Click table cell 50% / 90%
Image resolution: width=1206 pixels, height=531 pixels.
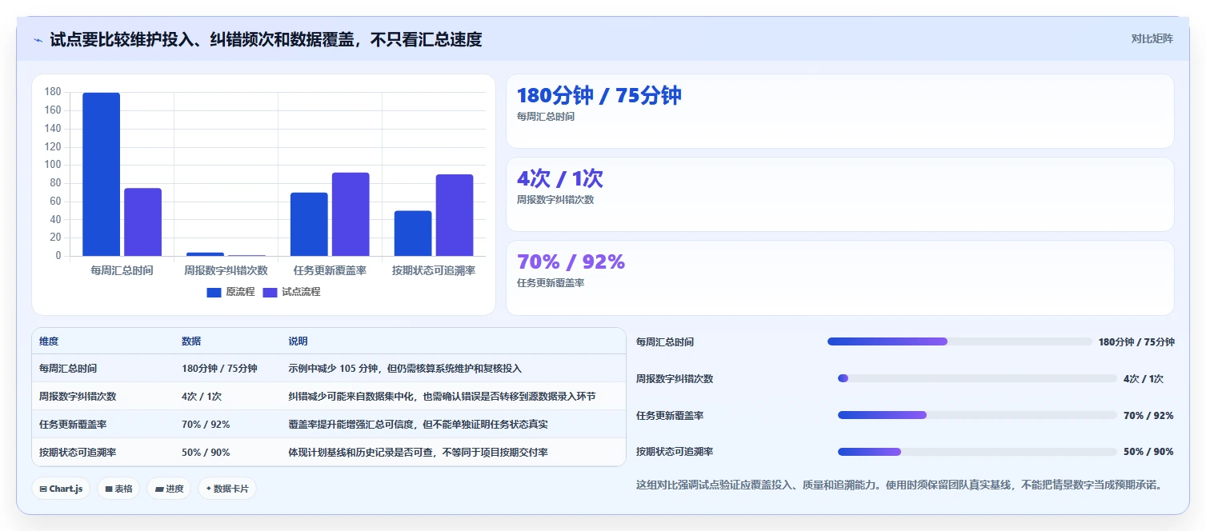pos(206,452)
